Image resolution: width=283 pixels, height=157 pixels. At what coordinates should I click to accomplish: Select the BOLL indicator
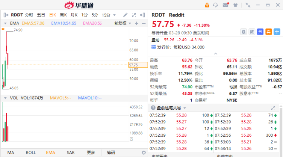pyautogui.click(x=31, y=153)
